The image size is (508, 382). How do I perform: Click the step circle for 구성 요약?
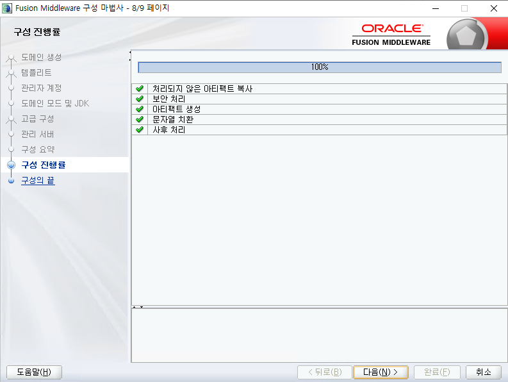coord(12,149)
